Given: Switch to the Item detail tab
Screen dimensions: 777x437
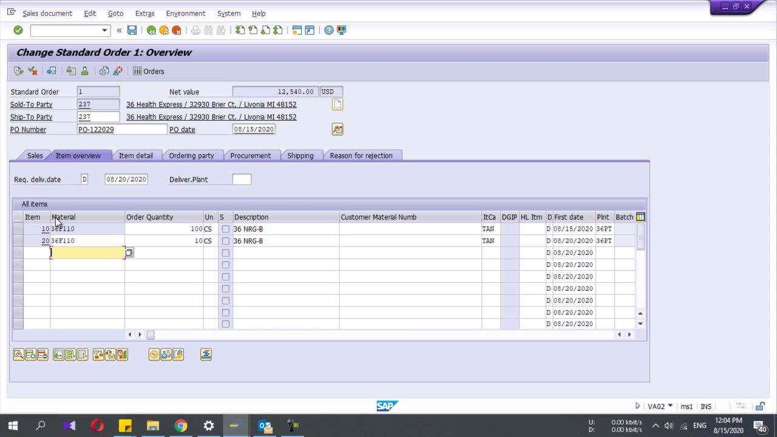Looking at the screenshot, I should point(136,155).
